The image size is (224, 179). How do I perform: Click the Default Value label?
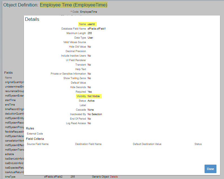[x=79, y=83]
